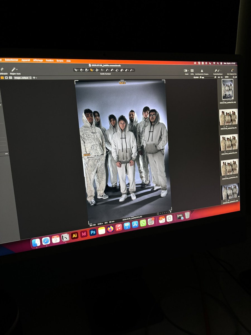Viewport: 251px width, 335px height.
Task: Select thumbnail joblife0739.JPG in browser
Action: [229, 143]
